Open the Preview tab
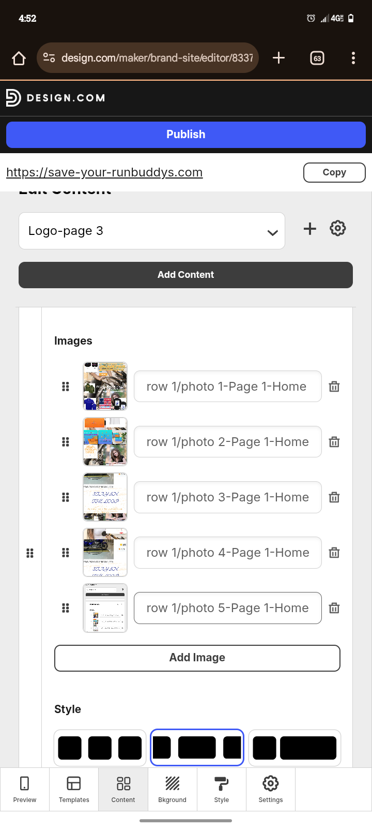Screen dimensions: 372x830 [24, 789]
